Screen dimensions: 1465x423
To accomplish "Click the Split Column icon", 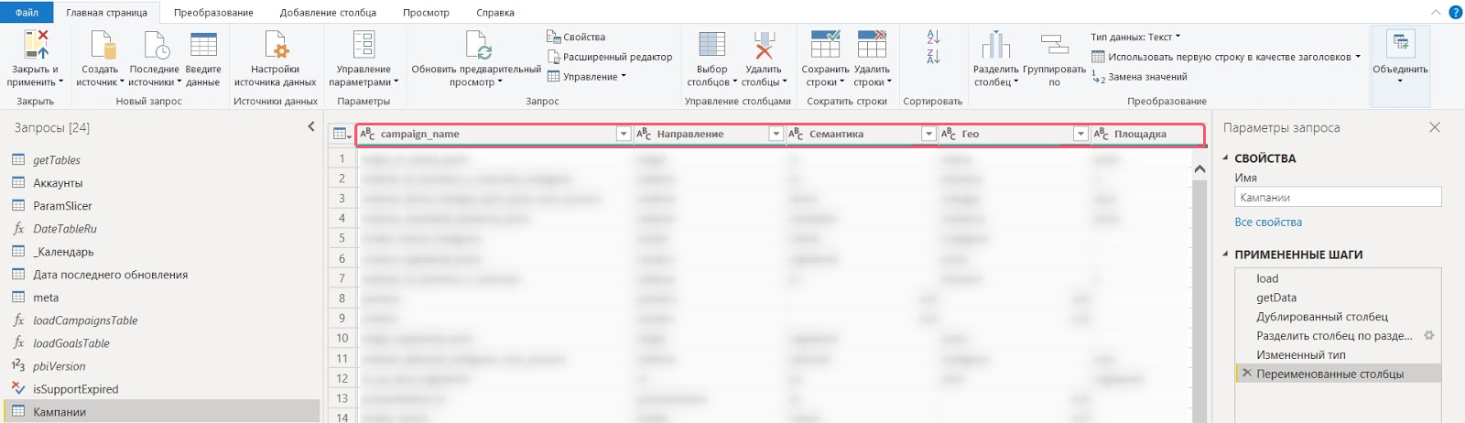I will (995, 46).
